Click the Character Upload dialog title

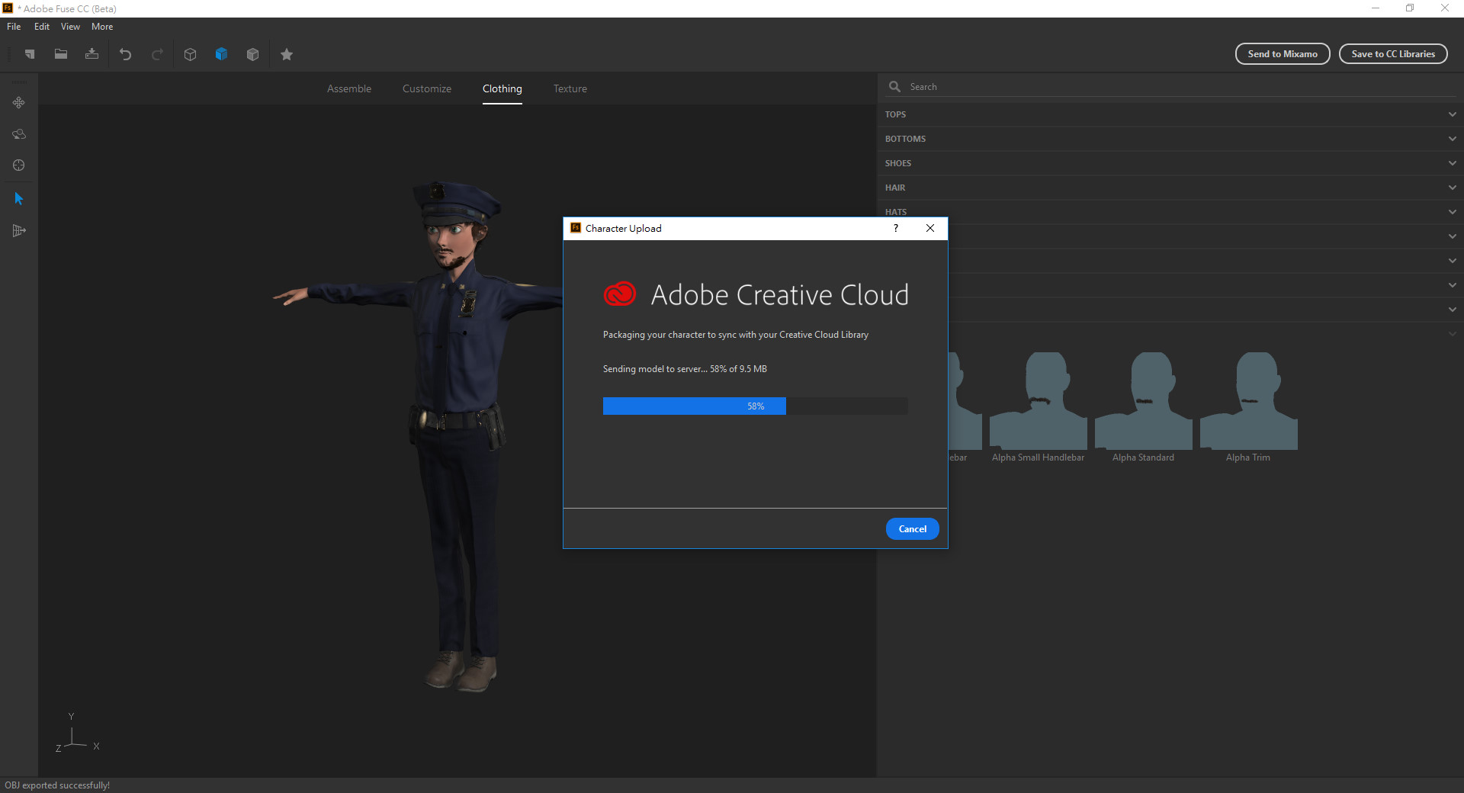coord(623,228)
